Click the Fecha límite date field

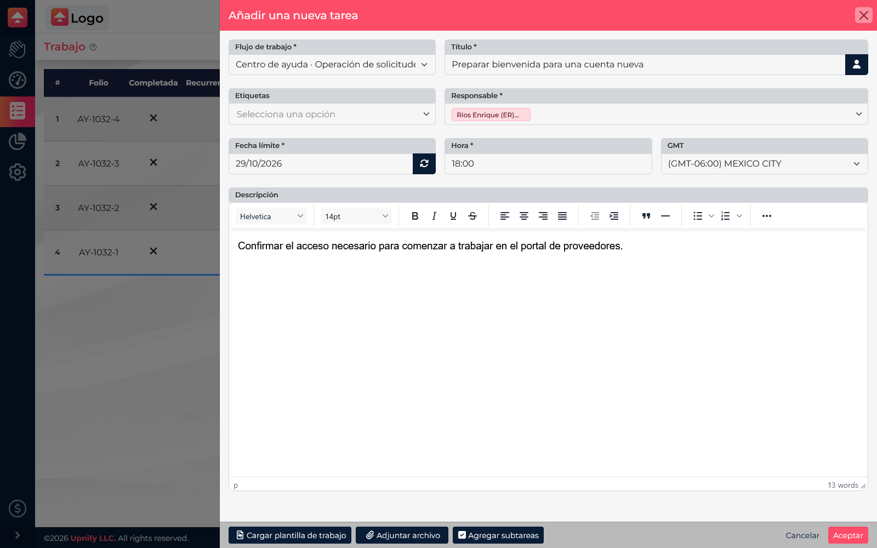tap(321, 164)
